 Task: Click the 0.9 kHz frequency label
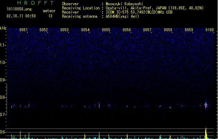tap(3, 80)
